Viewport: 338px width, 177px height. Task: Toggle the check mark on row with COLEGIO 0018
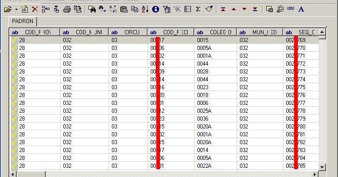(14, 95)
